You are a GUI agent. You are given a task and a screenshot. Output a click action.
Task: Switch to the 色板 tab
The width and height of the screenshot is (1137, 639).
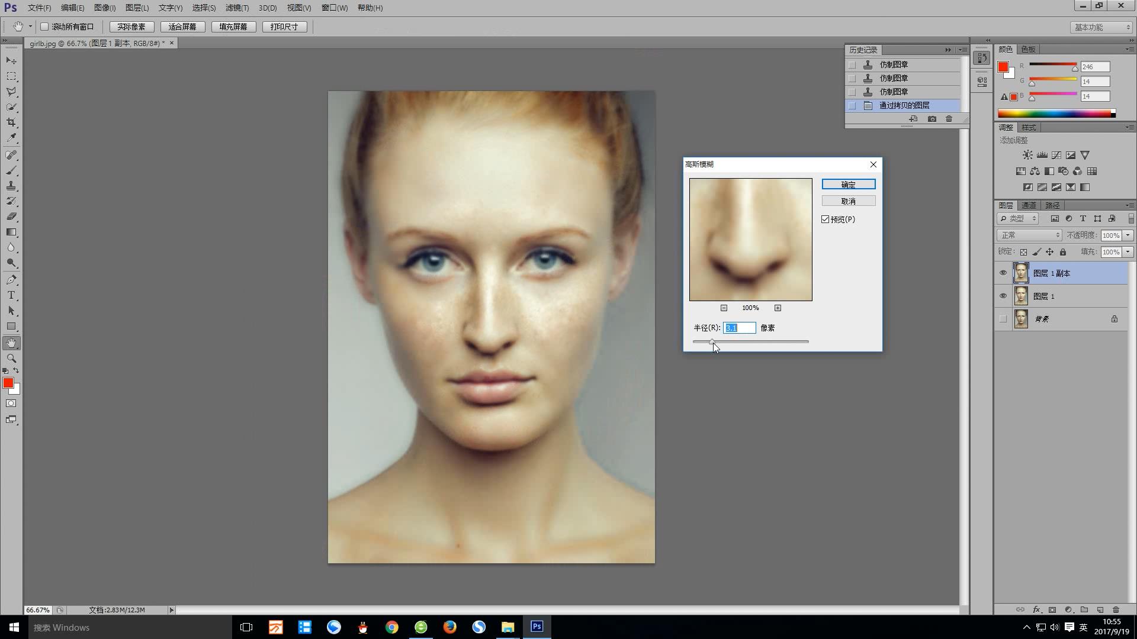click(1029, 49)
